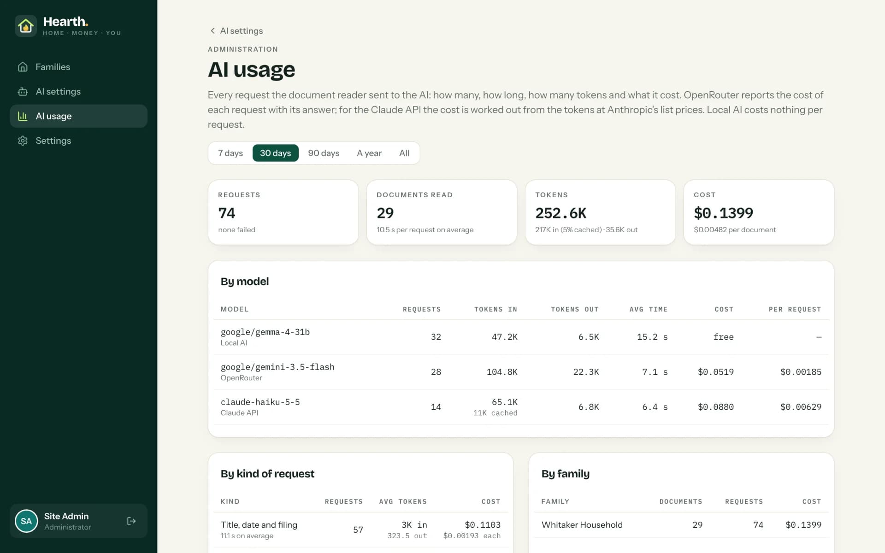The height and width of the screenshot is (553, 885).
Task: Click the TOKENS IN column header
Action: pyautogui.click(x=496, y=309)
